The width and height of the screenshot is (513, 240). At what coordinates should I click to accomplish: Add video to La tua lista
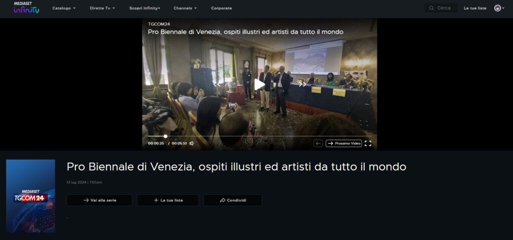[168, 200]
